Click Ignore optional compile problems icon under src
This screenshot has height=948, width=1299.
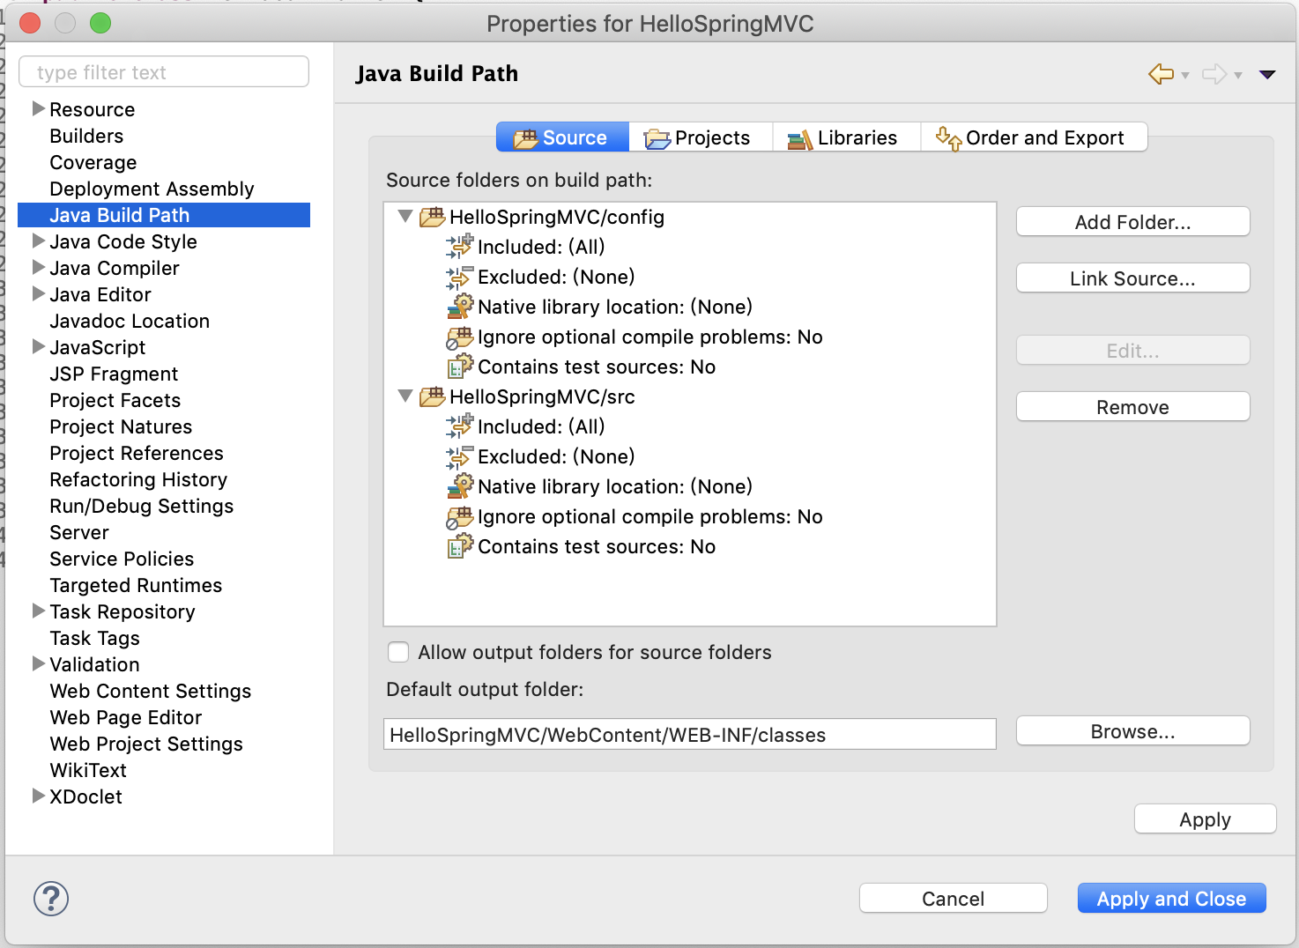click(460, 516)
